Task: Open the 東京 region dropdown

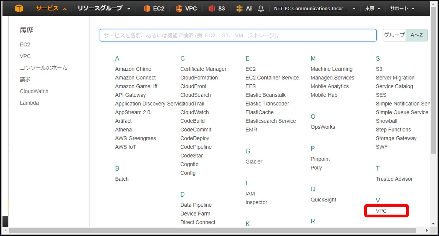Action: coord(373,9)
